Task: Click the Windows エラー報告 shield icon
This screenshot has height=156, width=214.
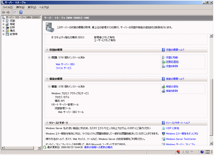Action: tap(163, 134)
